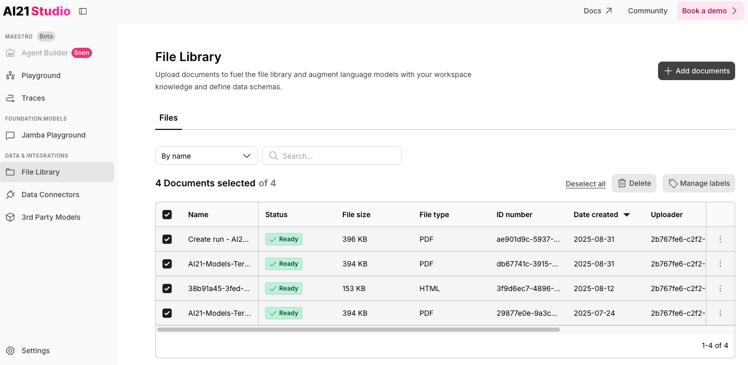748x365 pixels.
Task: Open Manage labels button
Action: coord(699,183)
